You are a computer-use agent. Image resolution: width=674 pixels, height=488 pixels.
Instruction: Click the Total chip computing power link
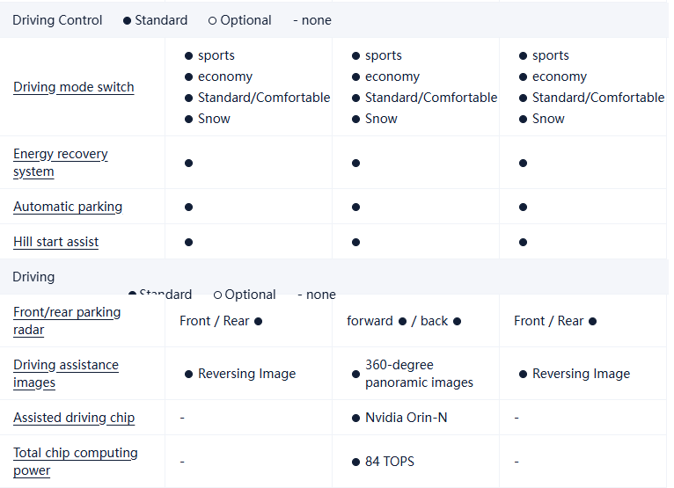[75, 462]
